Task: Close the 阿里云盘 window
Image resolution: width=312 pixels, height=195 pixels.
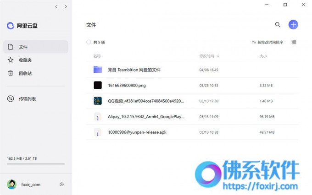Action: (303, 5)
